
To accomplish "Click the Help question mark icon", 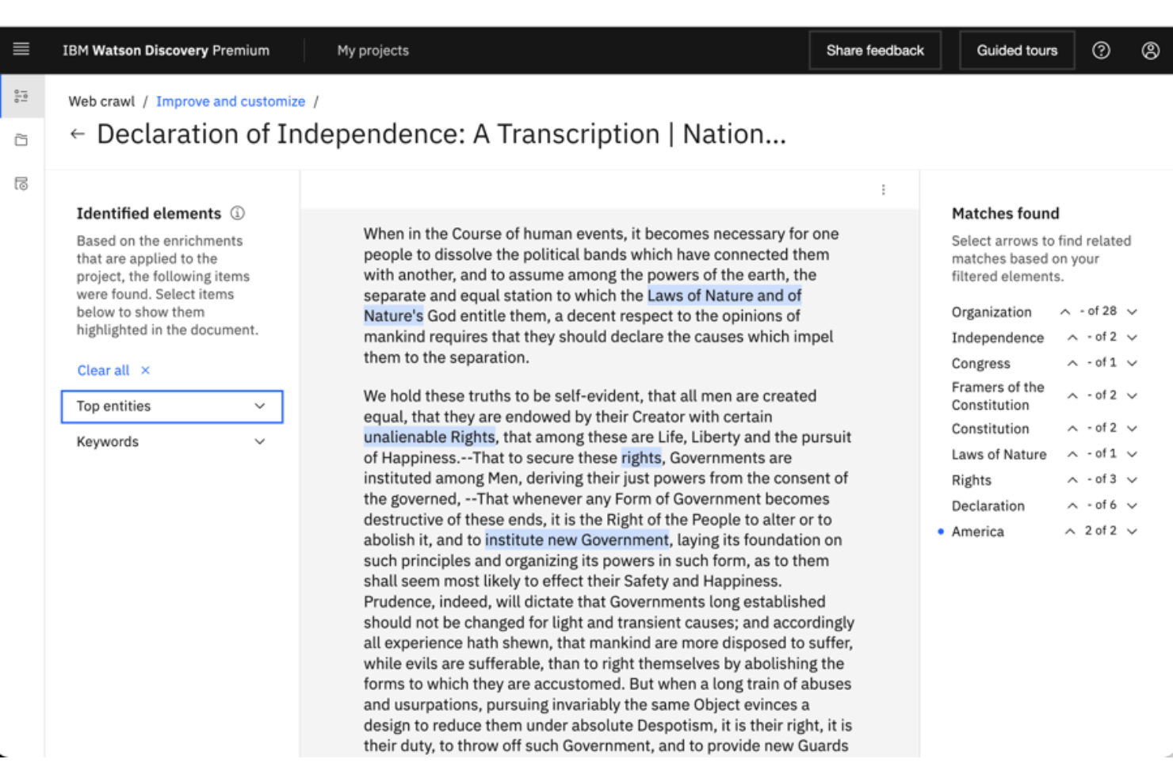I will (1101, 50).
